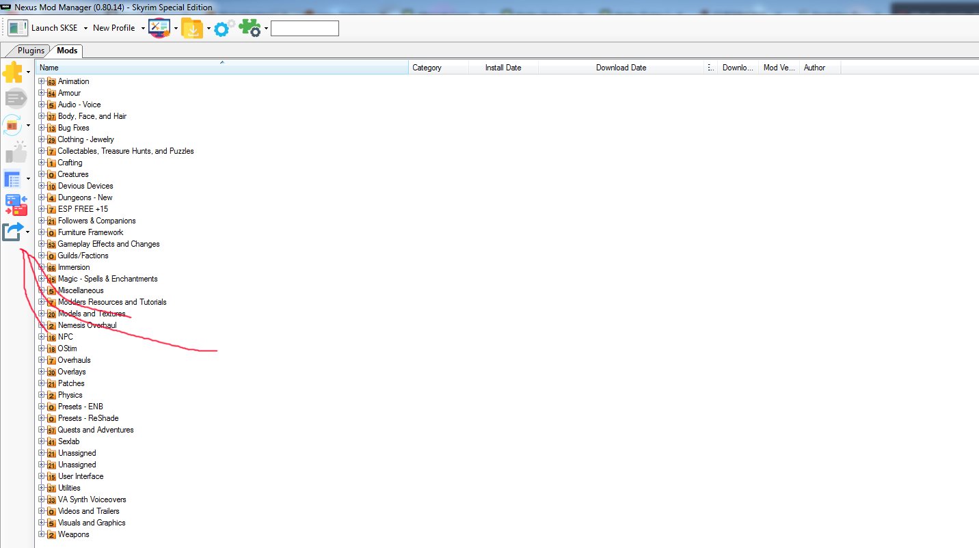Click the blue arrow export icon
The height and width of the screenshot is (548, 979).
13,232
